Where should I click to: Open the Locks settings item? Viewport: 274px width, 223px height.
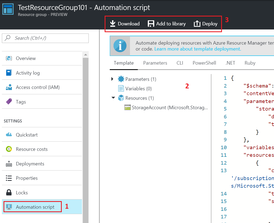point(42,192)
